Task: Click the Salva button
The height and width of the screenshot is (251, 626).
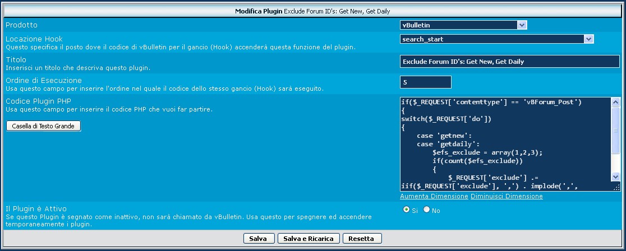Action: pyautogui.click(x=258, y=239)
